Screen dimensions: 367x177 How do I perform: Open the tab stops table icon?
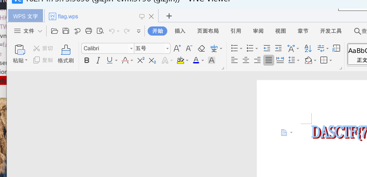tap(336, 48)
